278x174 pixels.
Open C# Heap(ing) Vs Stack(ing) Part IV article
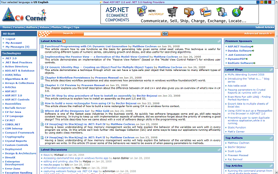[x=75, y=124]
